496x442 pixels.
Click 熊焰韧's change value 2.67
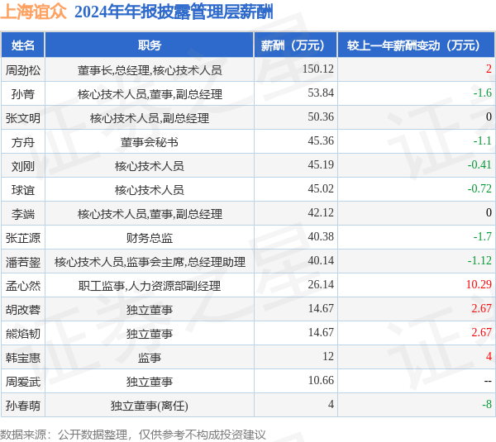tap(481, 333)
